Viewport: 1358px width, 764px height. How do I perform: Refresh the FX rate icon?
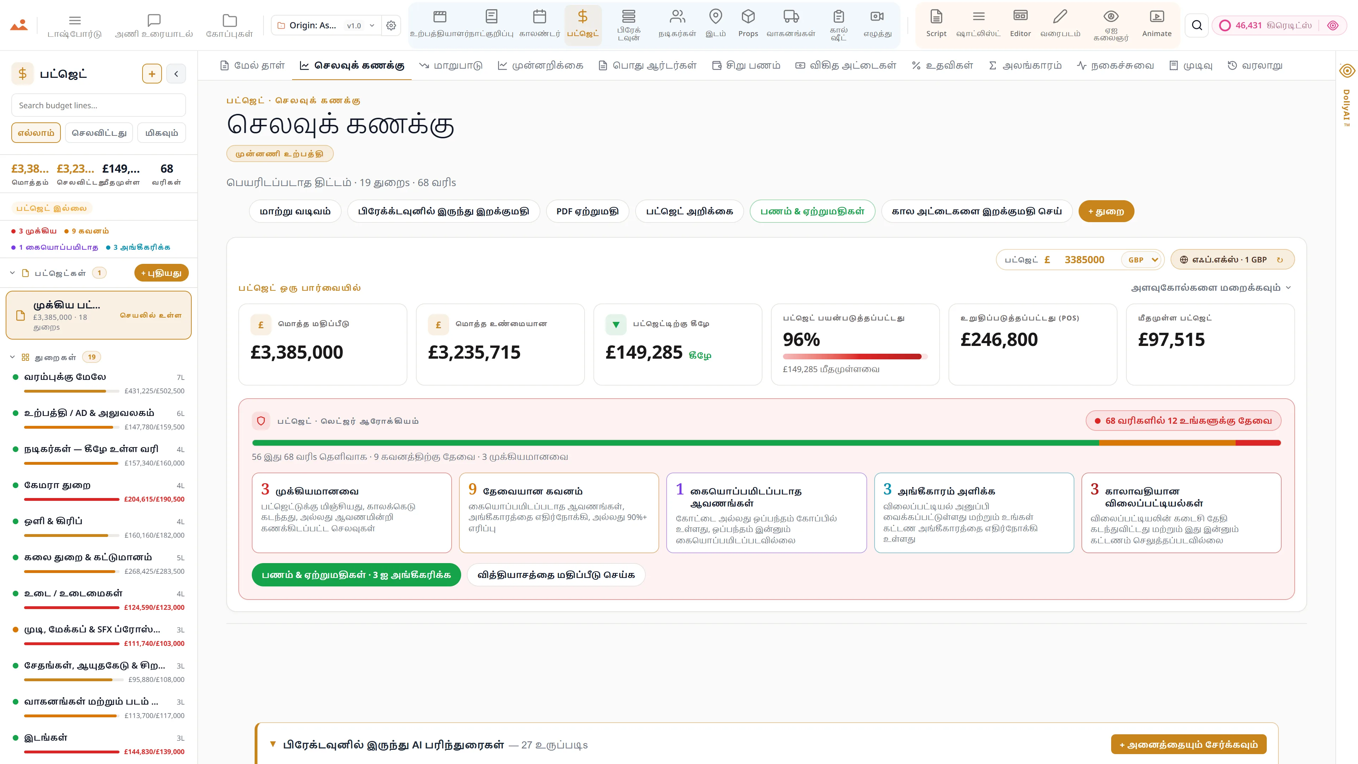pos(1279,260)
